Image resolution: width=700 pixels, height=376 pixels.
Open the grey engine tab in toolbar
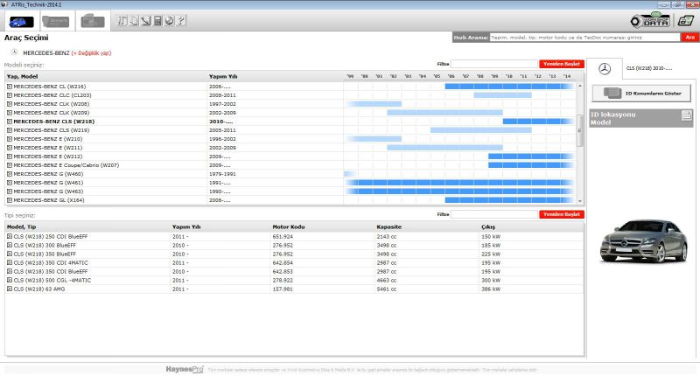coord(56,21)
